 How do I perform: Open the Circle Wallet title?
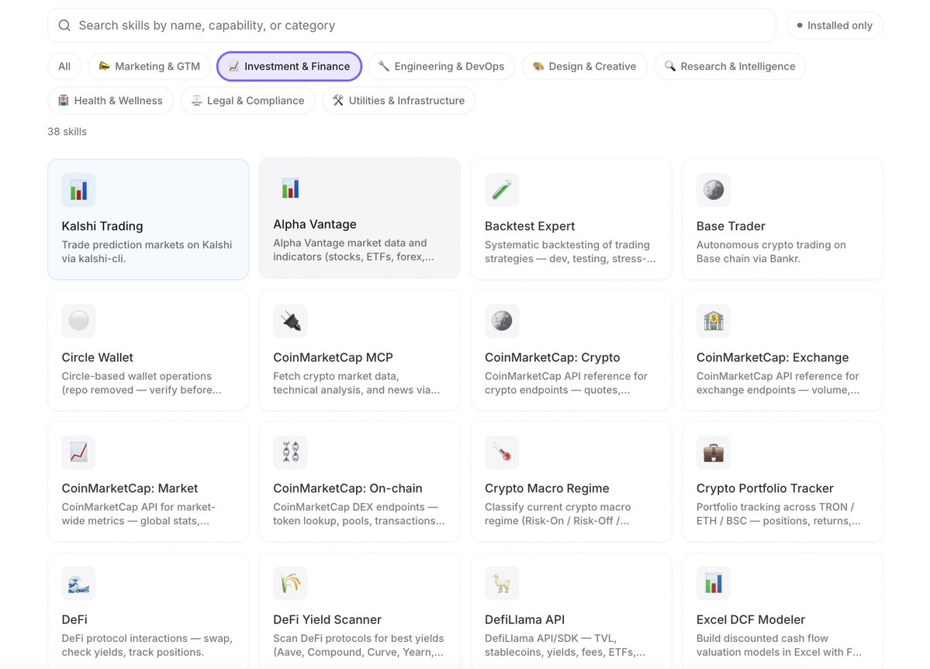[97, 357]
